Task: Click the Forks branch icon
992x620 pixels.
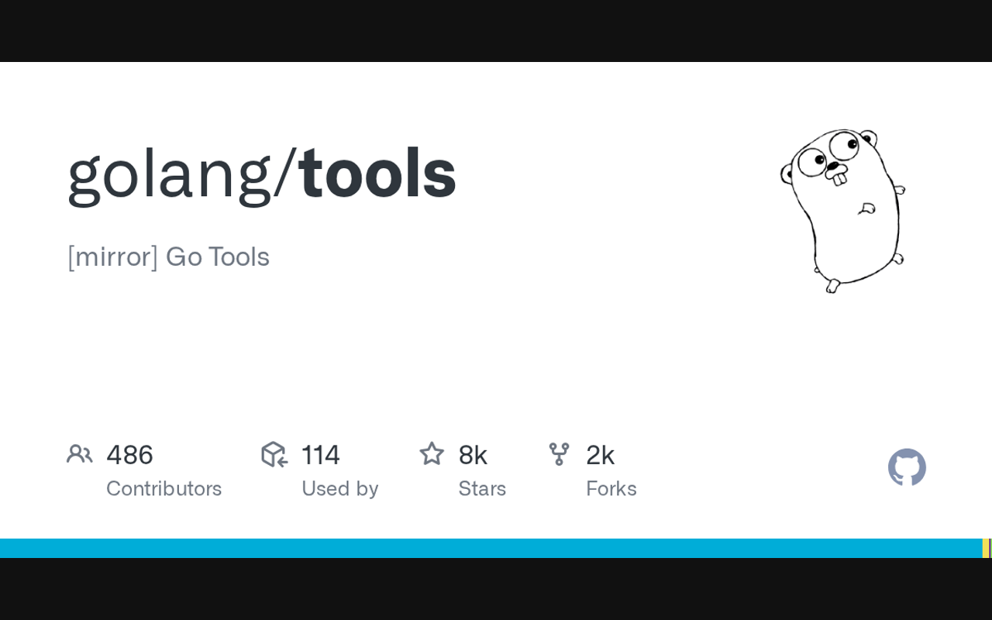Action: pos(559,454)
